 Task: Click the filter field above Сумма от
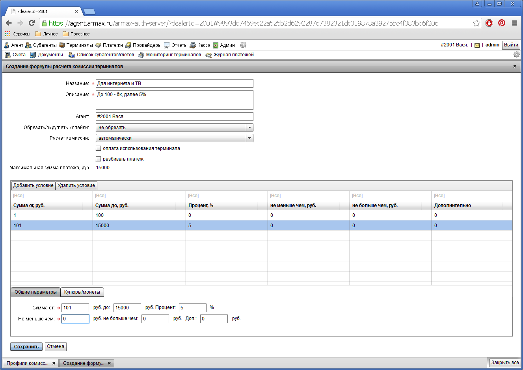[x=52, y=196]
